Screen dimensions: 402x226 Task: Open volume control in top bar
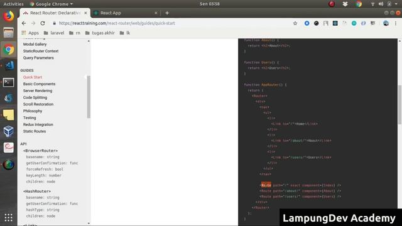pos(381,4)
